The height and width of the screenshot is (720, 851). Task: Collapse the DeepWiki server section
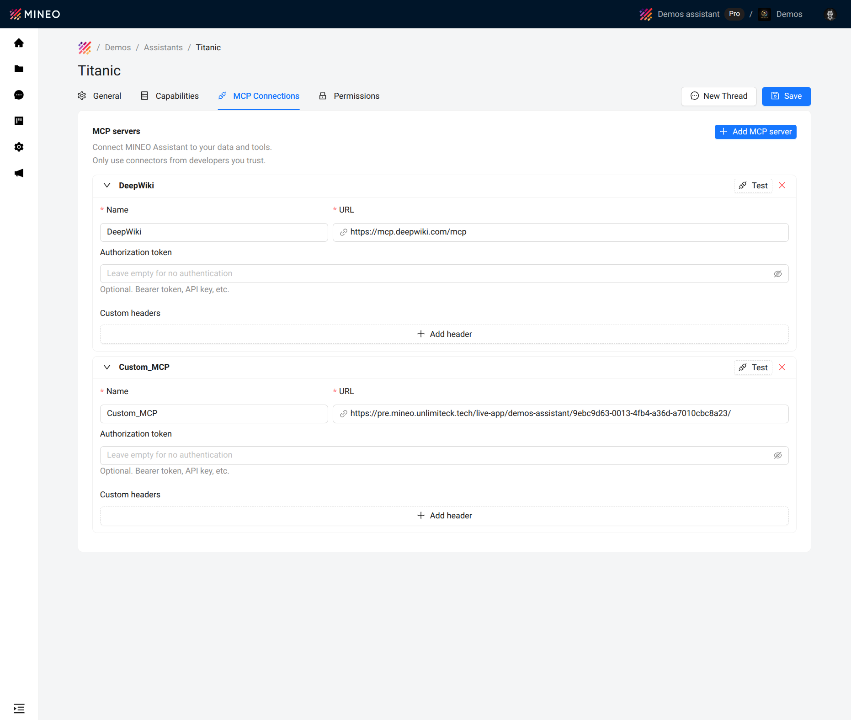(106, 185)
